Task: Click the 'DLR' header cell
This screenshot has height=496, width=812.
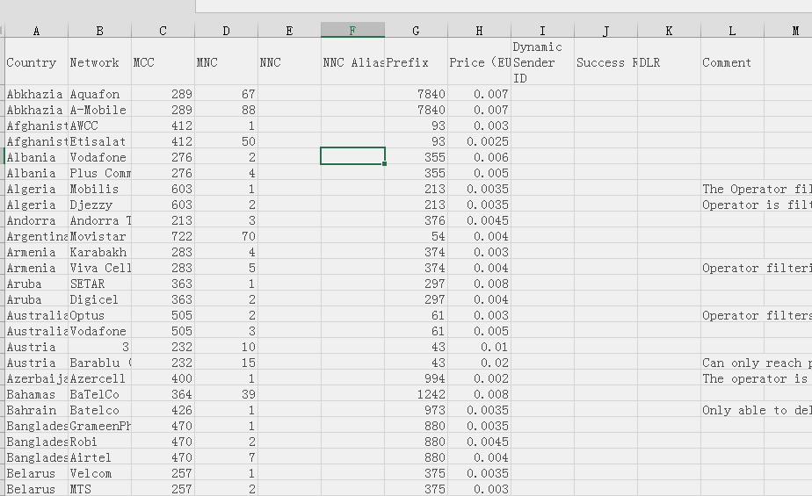Action: 669,62
